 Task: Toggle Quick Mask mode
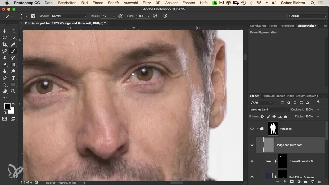(5, 119)
